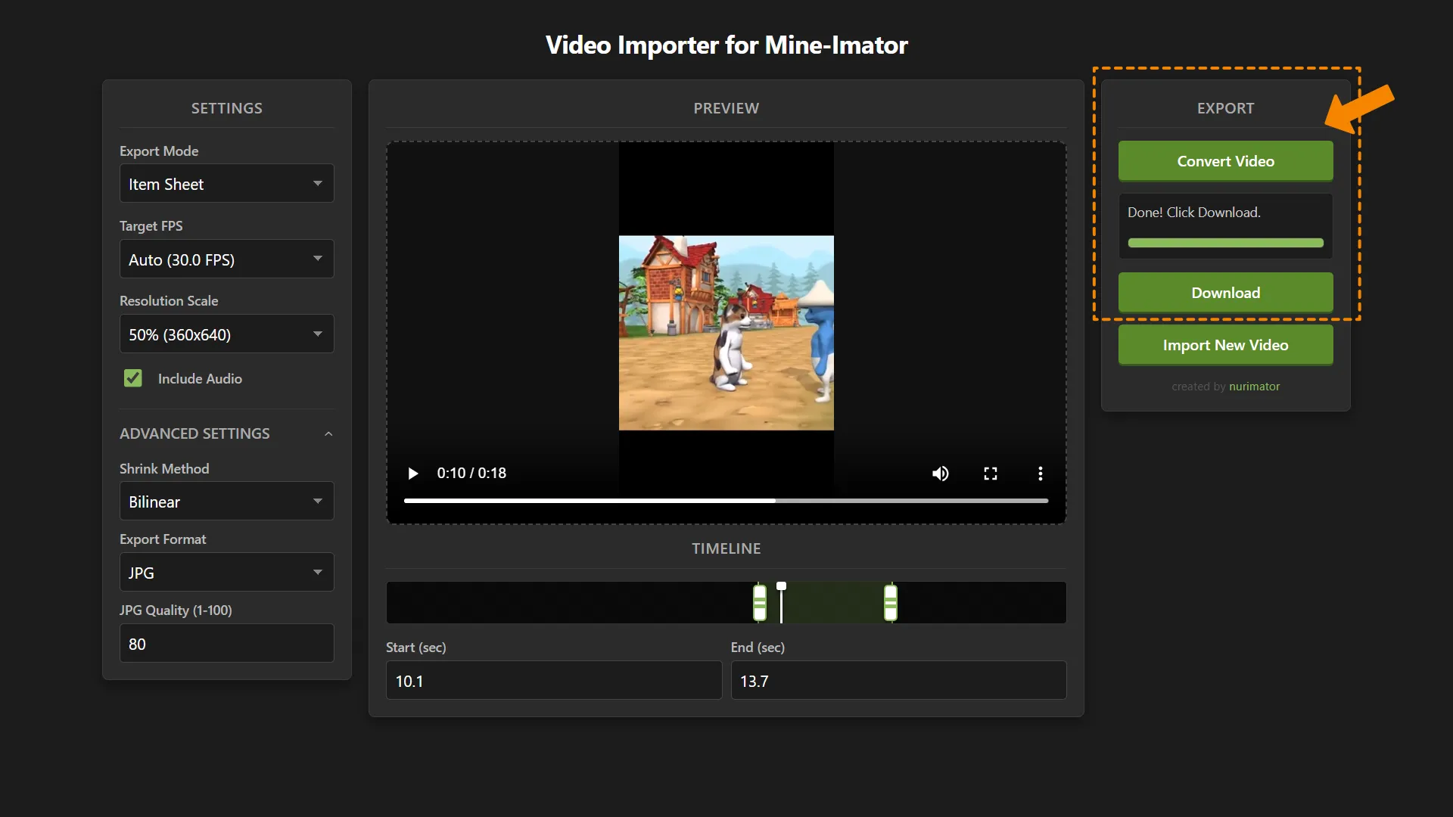
Task: Click the 0:10 / 0:18 time display
Action: tap(471, 474)
